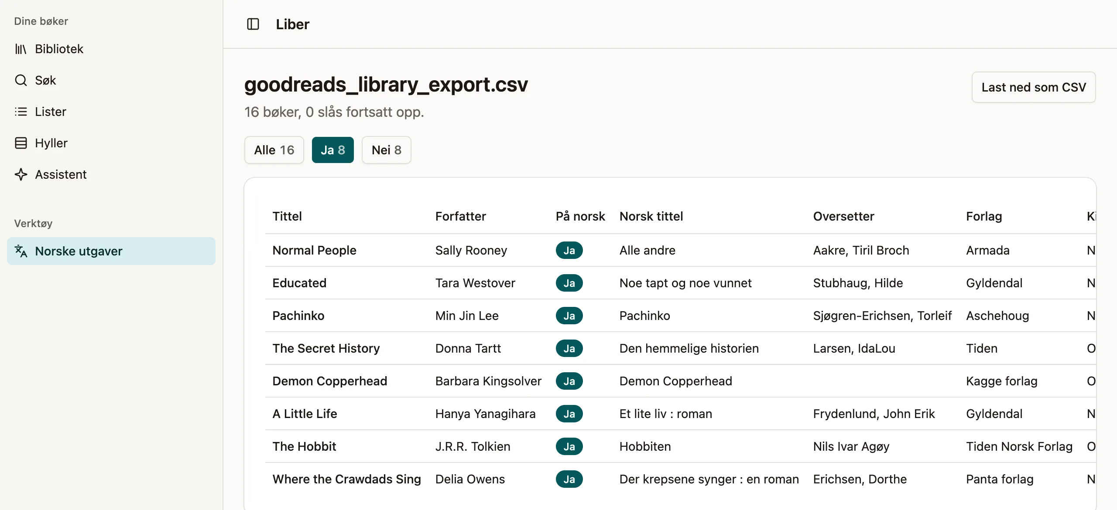Image resolution: width=1117 pixels, height=510 pixels.
Task: Click the Søk magnifier icon
Action: (x=21, y=80)
